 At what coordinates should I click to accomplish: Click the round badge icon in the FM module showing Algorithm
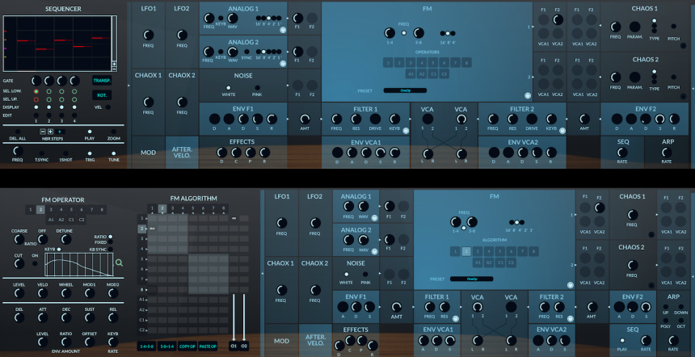tap(571, 285)
